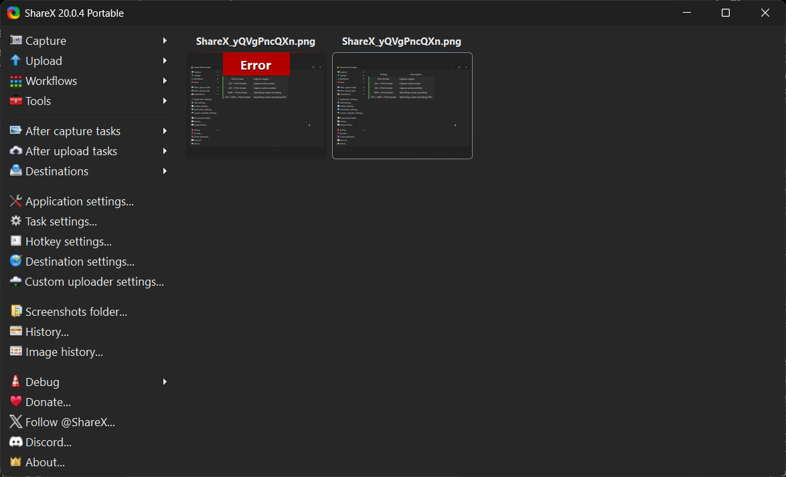Viewport: 786px width, 477px height.
Task: Click the Screenshots folder icon
Action: [x=16, y=311]
